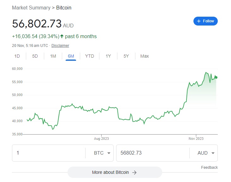Open the Feedback link

click(x=209, y=168)
